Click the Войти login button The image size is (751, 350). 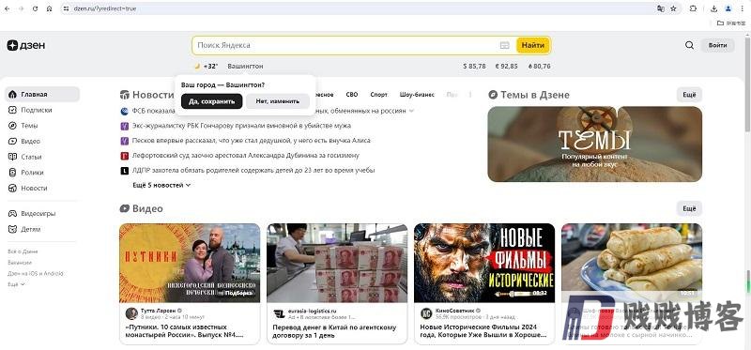pos(717,45)
